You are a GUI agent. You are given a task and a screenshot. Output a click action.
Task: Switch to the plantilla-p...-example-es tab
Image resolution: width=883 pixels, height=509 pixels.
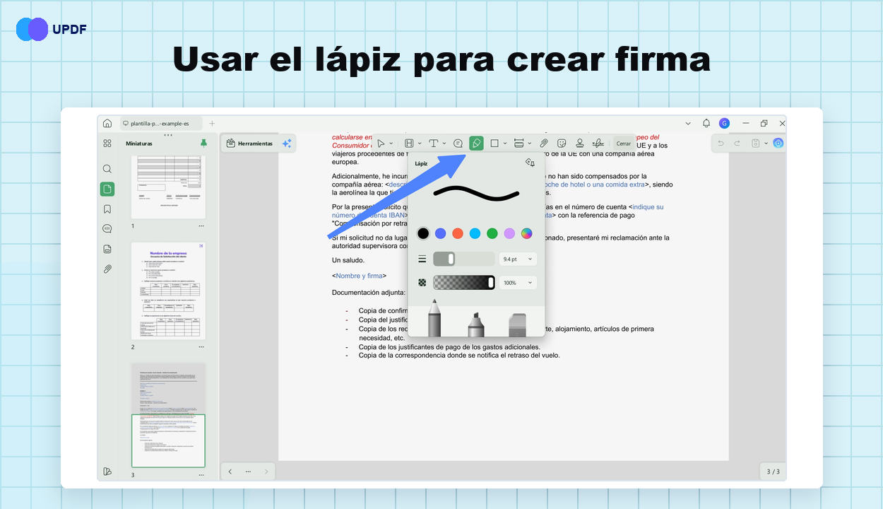(160, 123)
